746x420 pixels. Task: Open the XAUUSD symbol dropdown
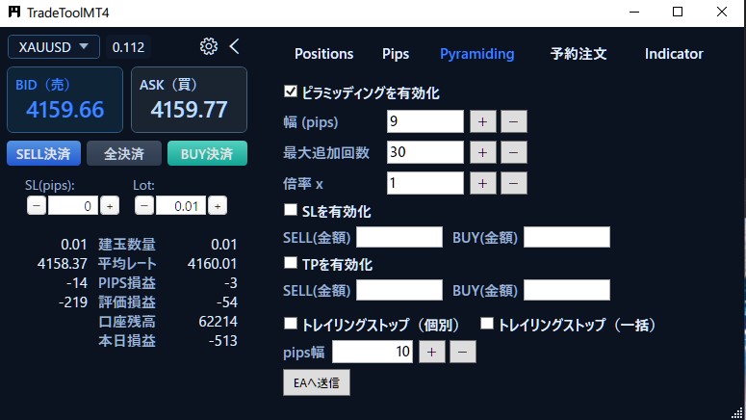point(54,46)
